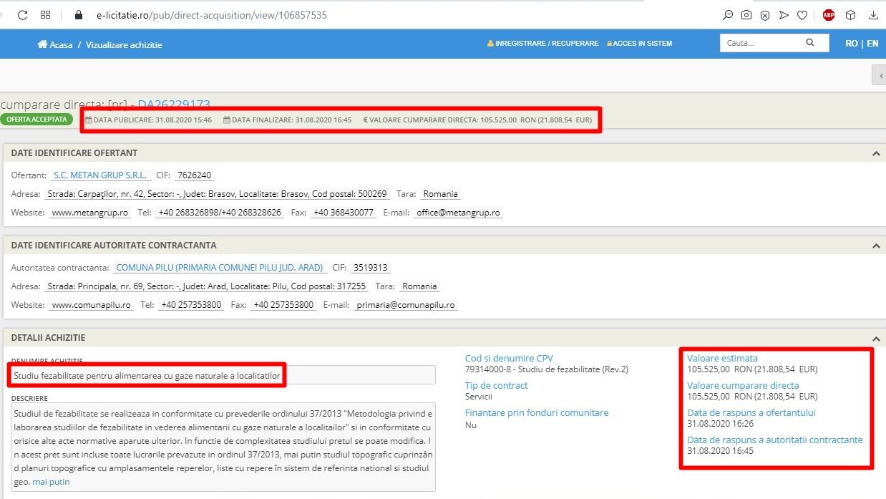Click the send/flow arrow icon
This screenshot has width=886, height=499.
[784, 14]
